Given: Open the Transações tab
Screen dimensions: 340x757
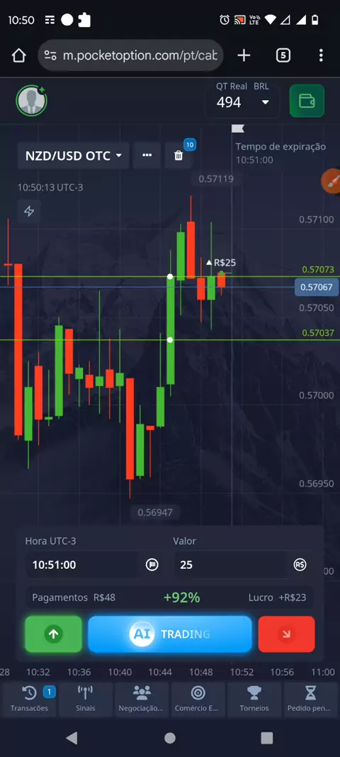Looking at the screenshot, I should (x=29, y=699).
